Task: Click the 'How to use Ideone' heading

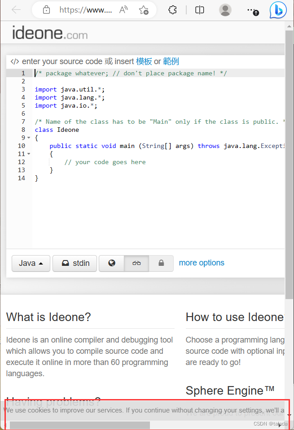Action: 235,317
